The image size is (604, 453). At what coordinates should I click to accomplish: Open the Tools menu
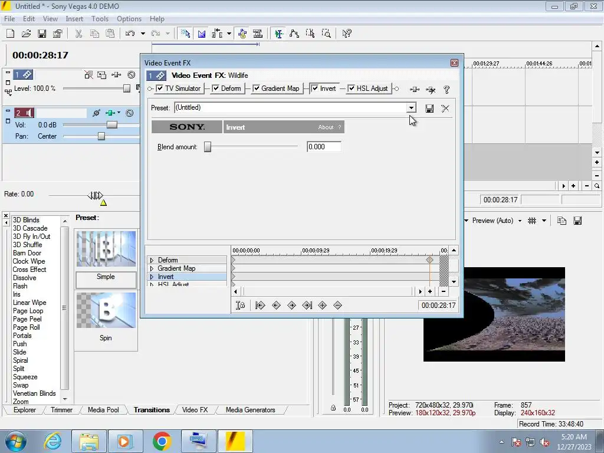pyautogui.click(x=100, y=19)
